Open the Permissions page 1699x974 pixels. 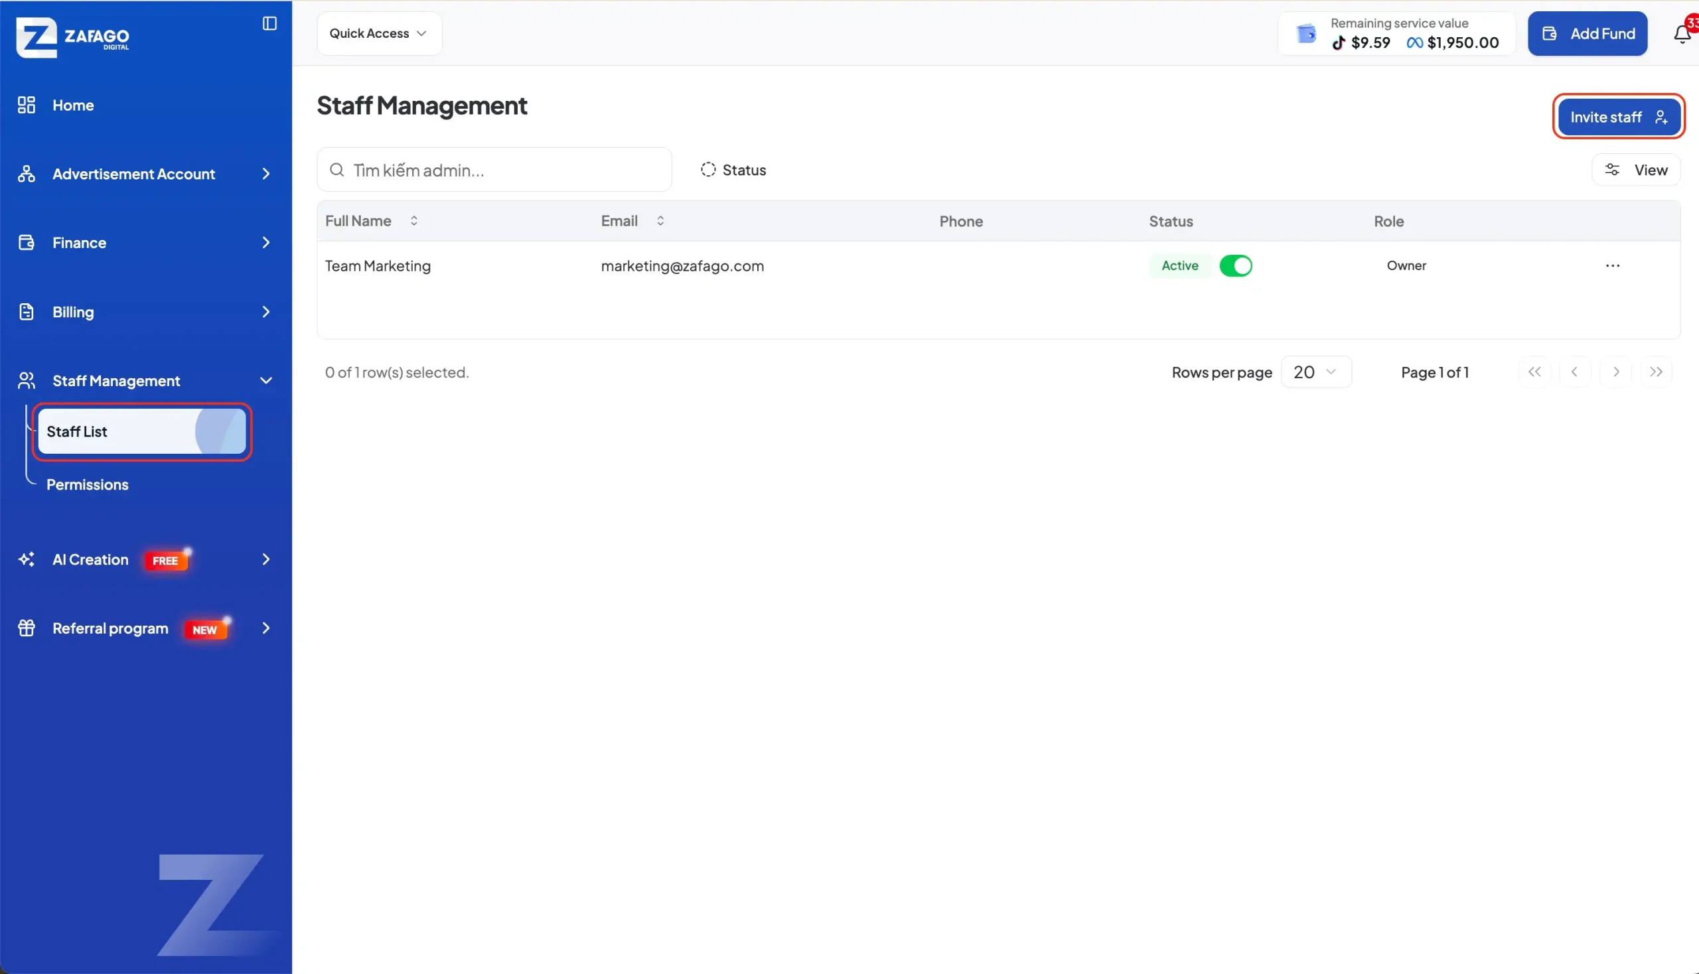[x=88, y=485]
